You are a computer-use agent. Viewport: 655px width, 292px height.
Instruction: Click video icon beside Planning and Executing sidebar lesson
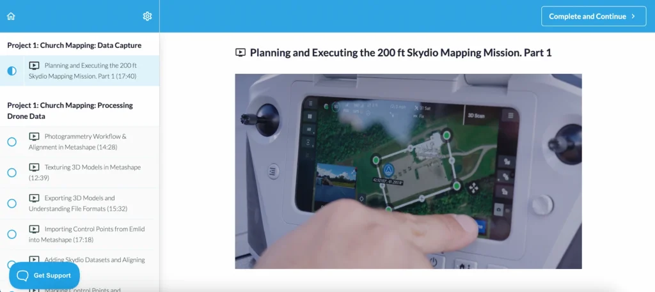tap(35, 65)
